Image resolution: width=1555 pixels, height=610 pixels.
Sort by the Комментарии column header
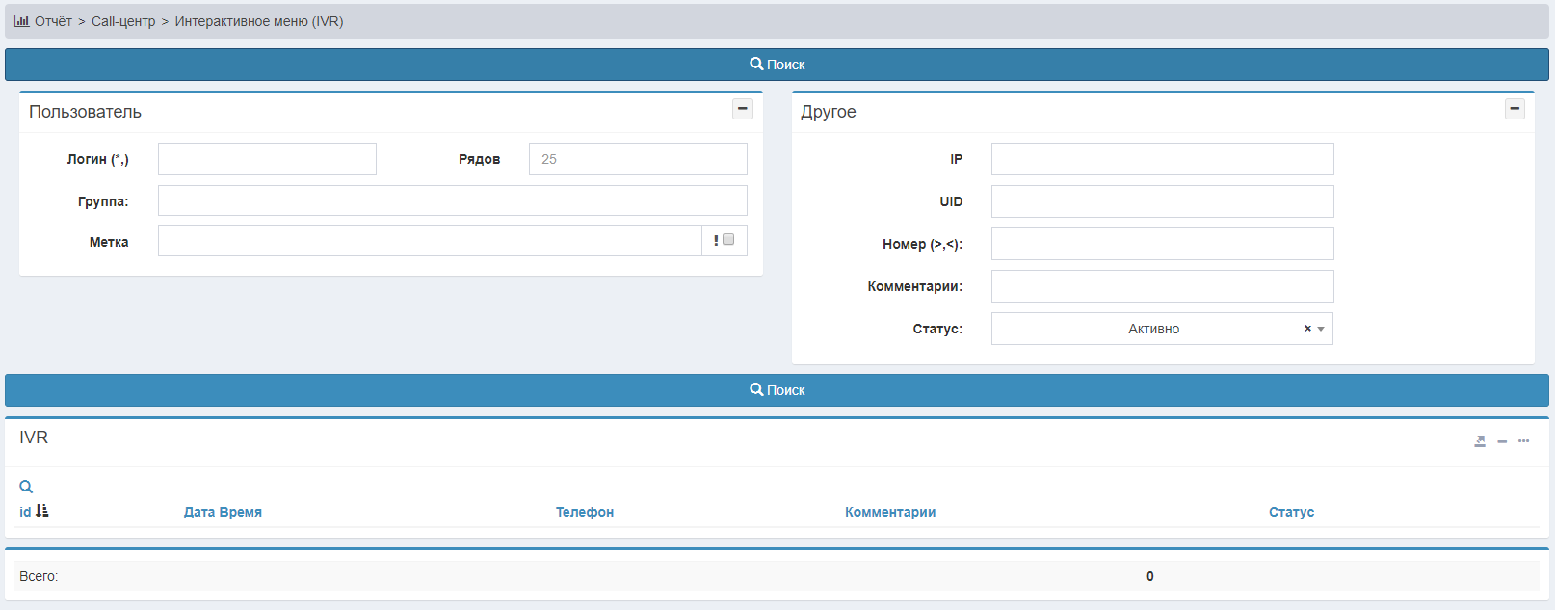point(890,512)
